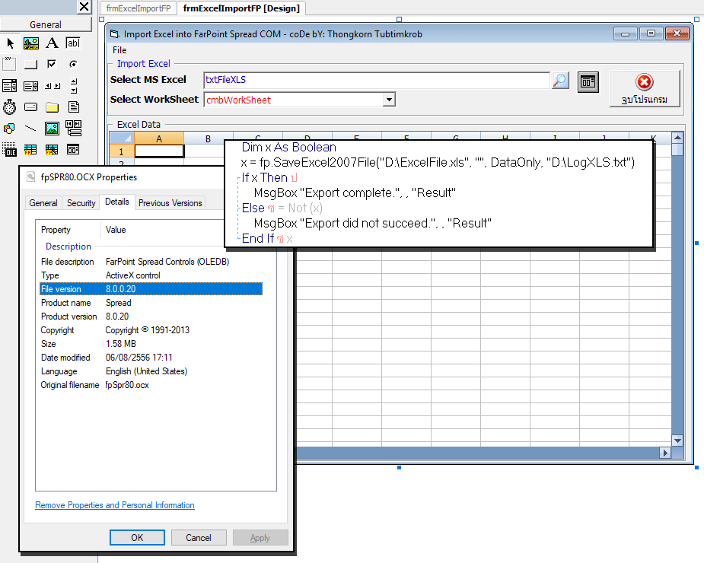704x563 pixels.
Task: Select the PictureBox control tool
Action: 31,43
